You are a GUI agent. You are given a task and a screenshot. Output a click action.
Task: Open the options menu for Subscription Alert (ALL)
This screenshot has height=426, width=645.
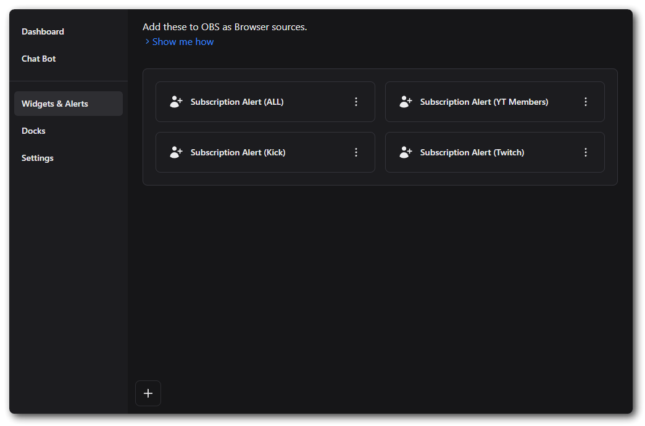pyautogui.click(x=356, y=101)
